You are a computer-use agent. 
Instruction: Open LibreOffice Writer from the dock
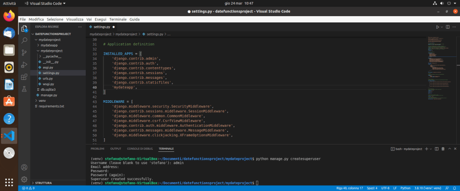[9, 85]
